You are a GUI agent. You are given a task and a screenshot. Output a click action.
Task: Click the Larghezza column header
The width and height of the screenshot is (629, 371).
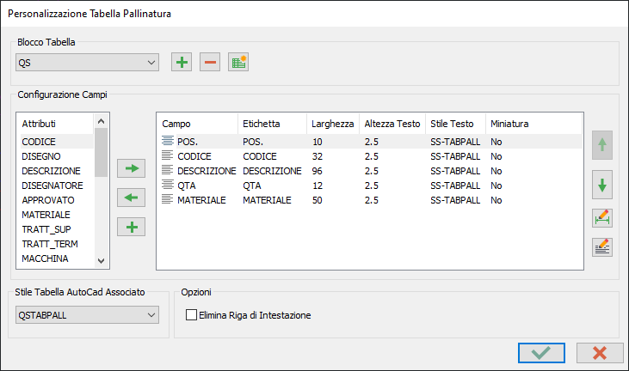tap(332, 124)
